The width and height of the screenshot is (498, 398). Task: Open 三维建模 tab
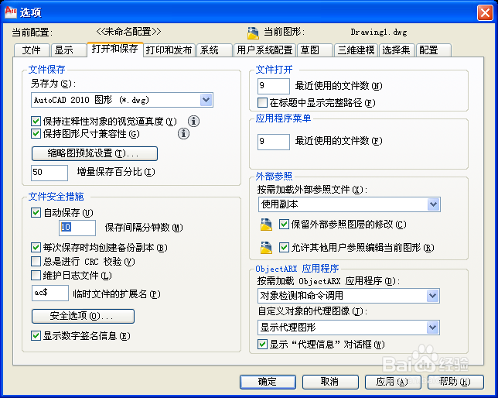click(356, 50)
